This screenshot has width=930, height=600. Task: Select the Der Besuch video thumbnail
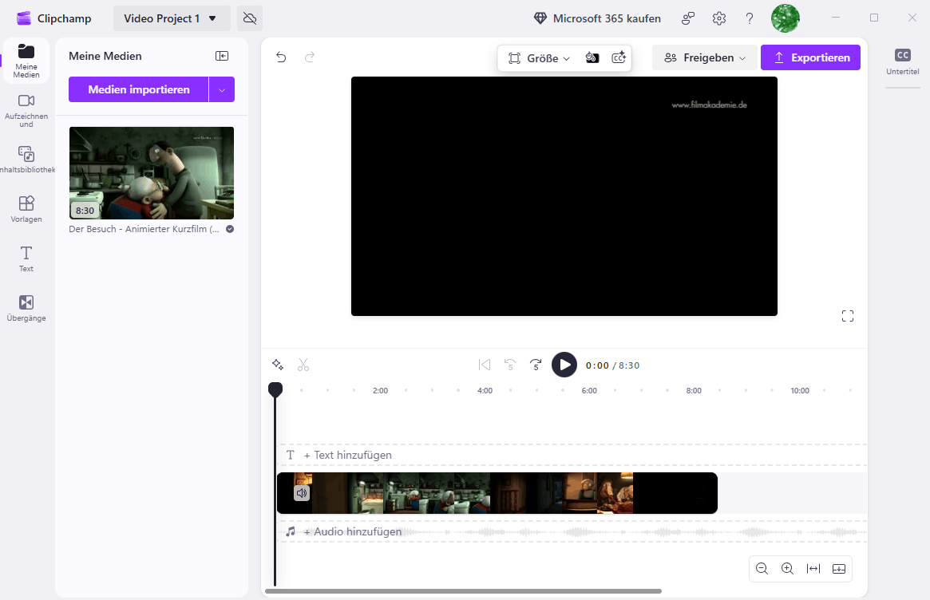[x=152, y=173]
